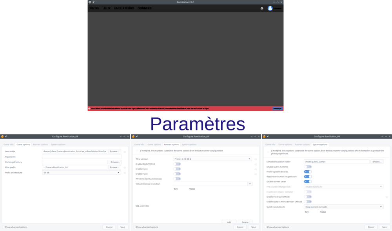Click into the Default installation folder field
The height and width of the screenshot is (231, 392).
336,162
